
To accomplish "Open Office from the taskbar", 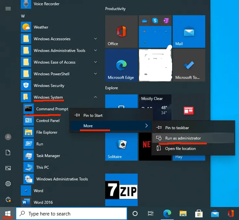I will tap(231, 214).
